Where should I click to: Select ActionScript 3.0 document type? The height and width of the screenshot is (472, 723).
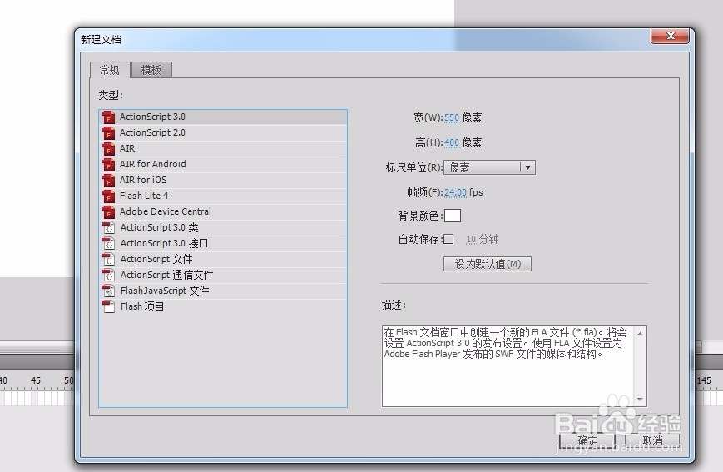(223, 117)
